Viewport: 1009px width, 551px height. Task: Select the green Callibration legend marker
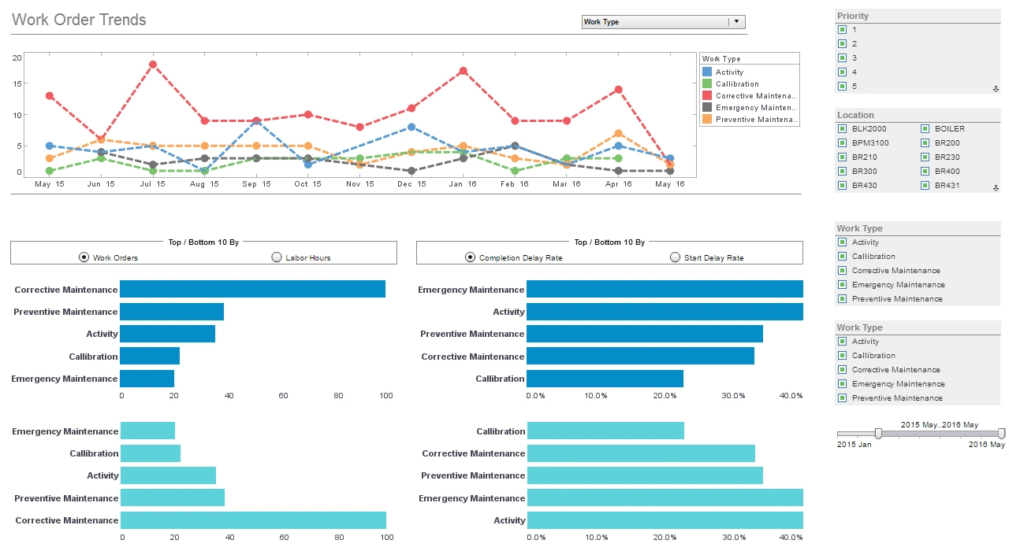(x=707, y=83)
